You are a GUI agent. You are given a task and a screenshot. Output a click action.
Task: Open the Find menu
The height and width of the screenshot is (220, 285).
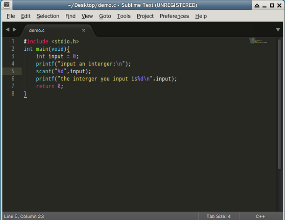click(x=70, y=16)
